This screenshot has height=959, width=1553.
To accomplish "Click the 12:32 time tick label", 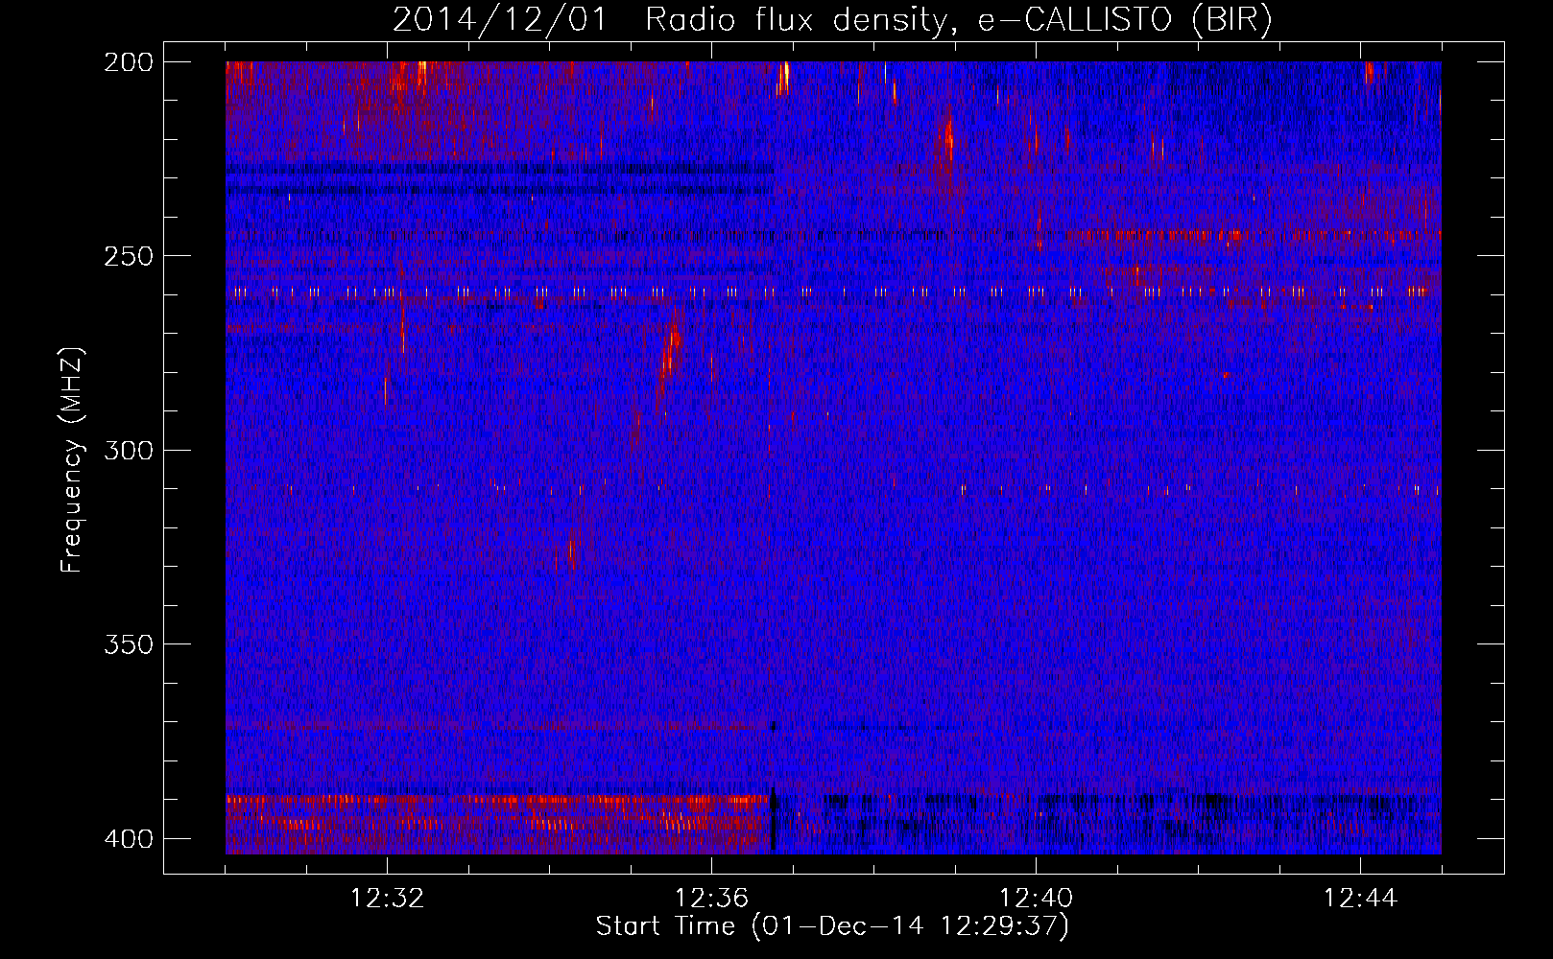I will (387, 899).
